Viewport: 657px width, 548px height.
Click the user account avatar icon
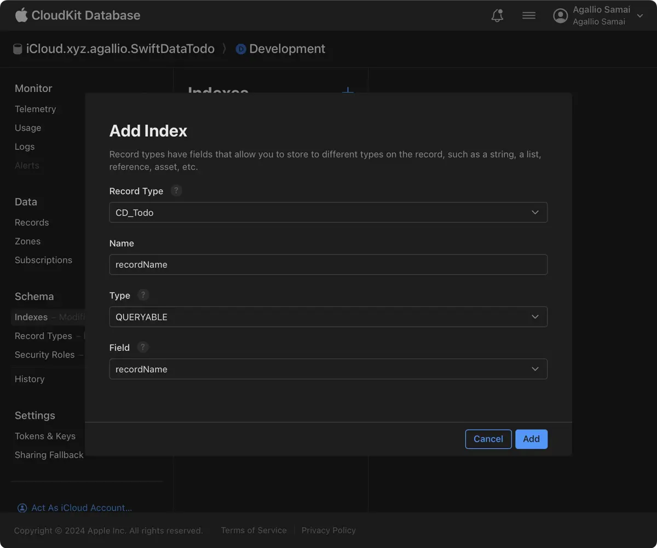[x=560, y=16]
